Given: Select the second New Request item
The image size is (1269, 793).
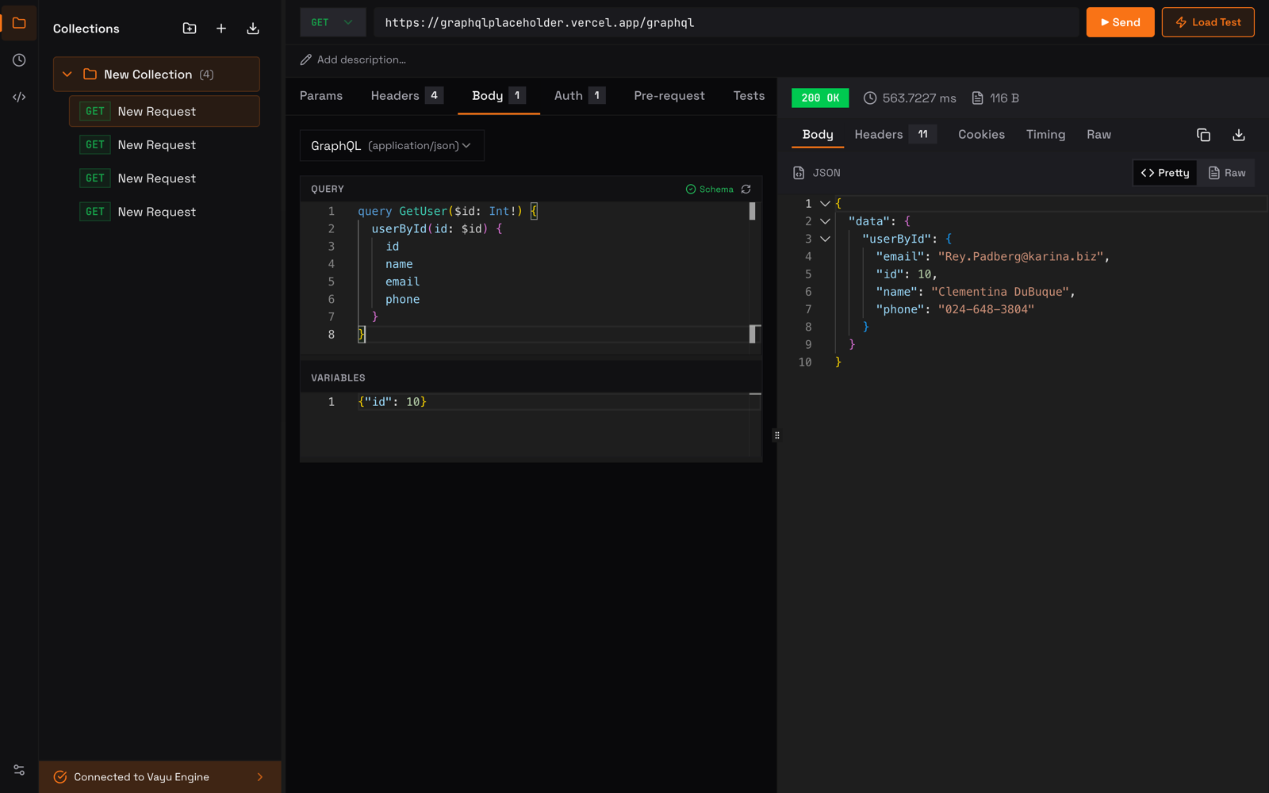Looking at the screenshot, I should point(164,145).
